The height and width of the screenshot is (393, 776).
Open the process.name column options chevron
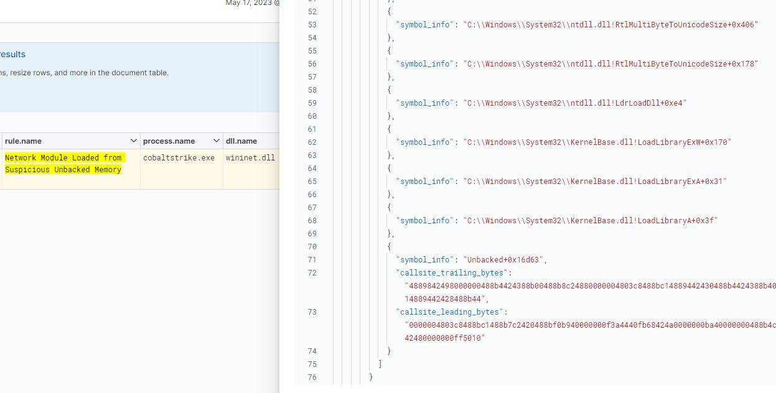[216, 141]
